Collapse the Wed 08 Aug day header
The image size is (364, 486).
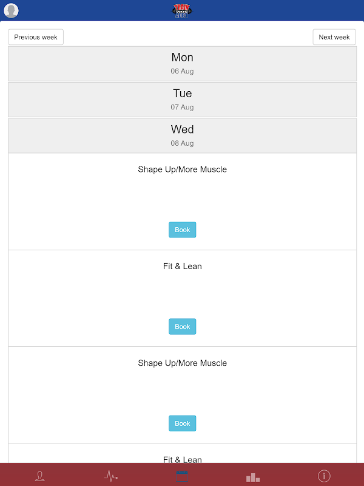tap(182, 135)
